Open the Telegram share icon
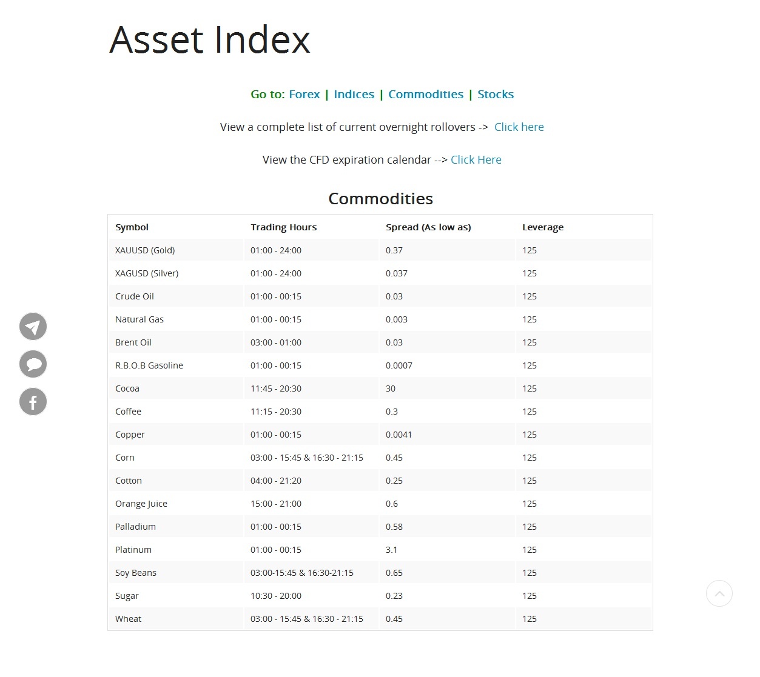Image resolution: width=760 pixels, height=677 pixels. (x=33, y=326)
